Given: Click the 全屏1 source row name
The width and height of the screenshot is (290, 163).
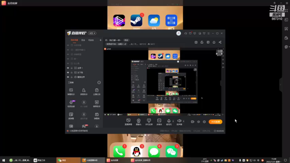Looking at the screenshot, I should click(80, 68).
